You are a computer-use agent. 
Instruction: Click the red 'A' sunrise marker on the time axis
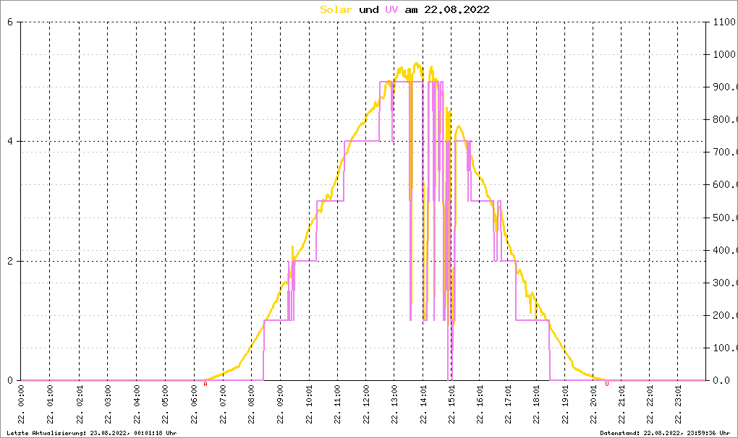tap(205, 384)
